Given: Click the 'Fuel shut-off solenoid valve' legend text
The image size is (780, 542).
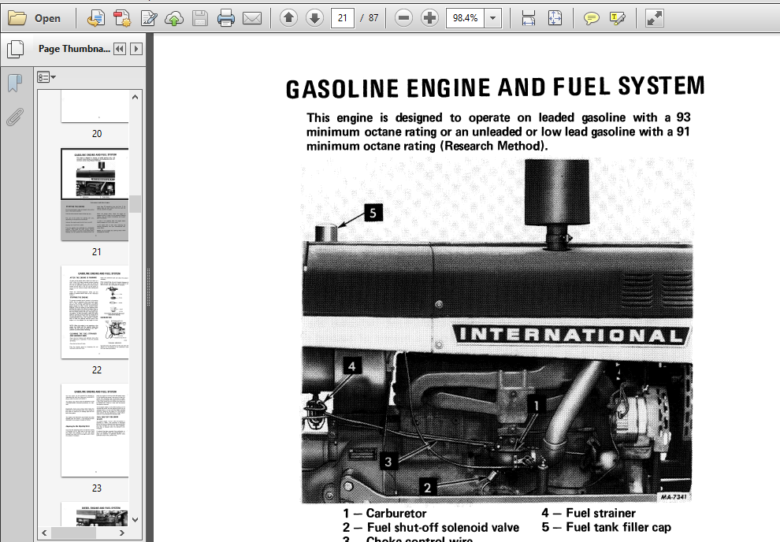Looking at the screenshot, I should 444,528.
